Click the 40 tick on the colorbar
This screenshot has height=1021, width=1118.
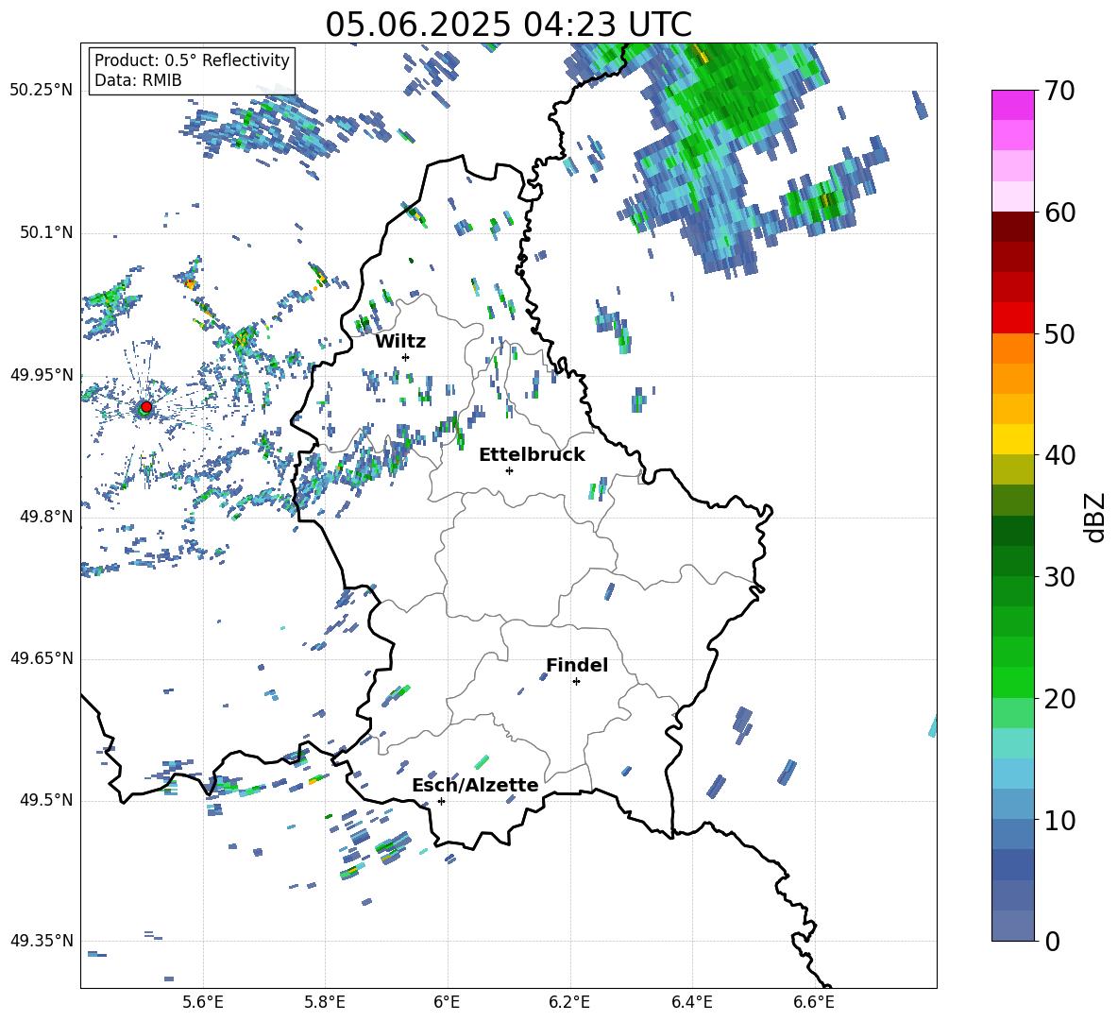pos(1059,455)
